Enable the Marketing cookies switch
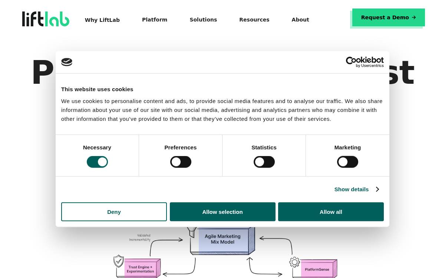 click(x=347, y=162)
